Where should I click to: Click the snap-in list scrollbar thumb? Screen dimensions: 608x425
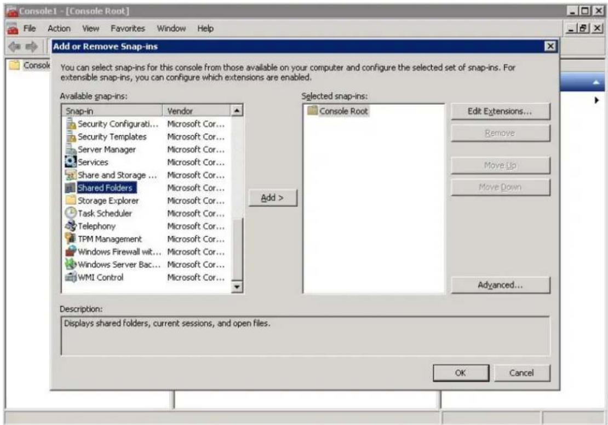(237, 248)
